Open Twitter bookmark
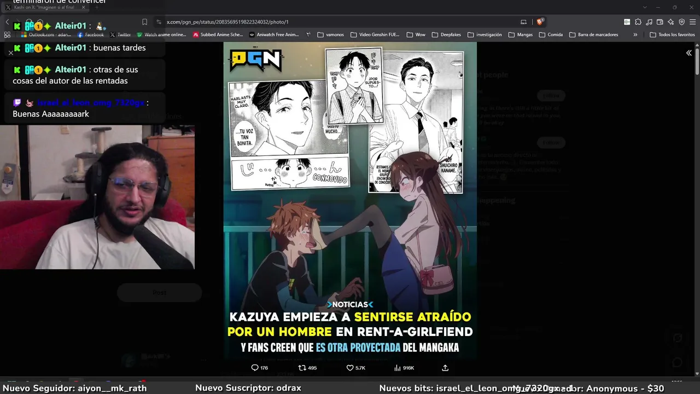 120,34
